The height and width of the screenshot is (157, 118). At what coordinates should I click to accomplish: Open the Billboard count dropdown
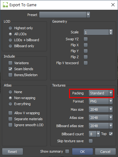94,134
